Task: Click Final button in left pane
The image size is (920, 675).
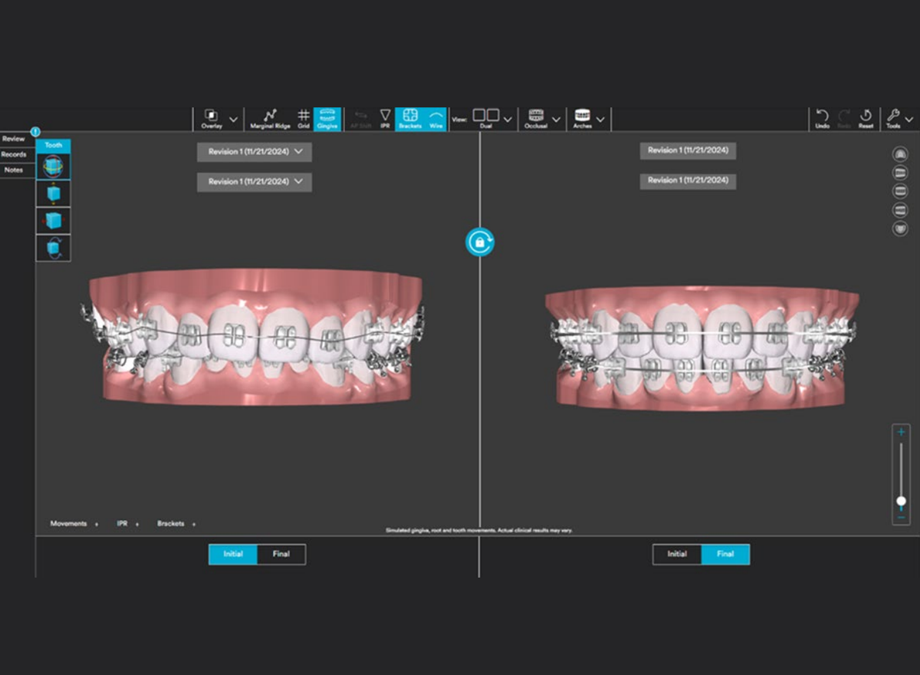Action: point(281,554)
